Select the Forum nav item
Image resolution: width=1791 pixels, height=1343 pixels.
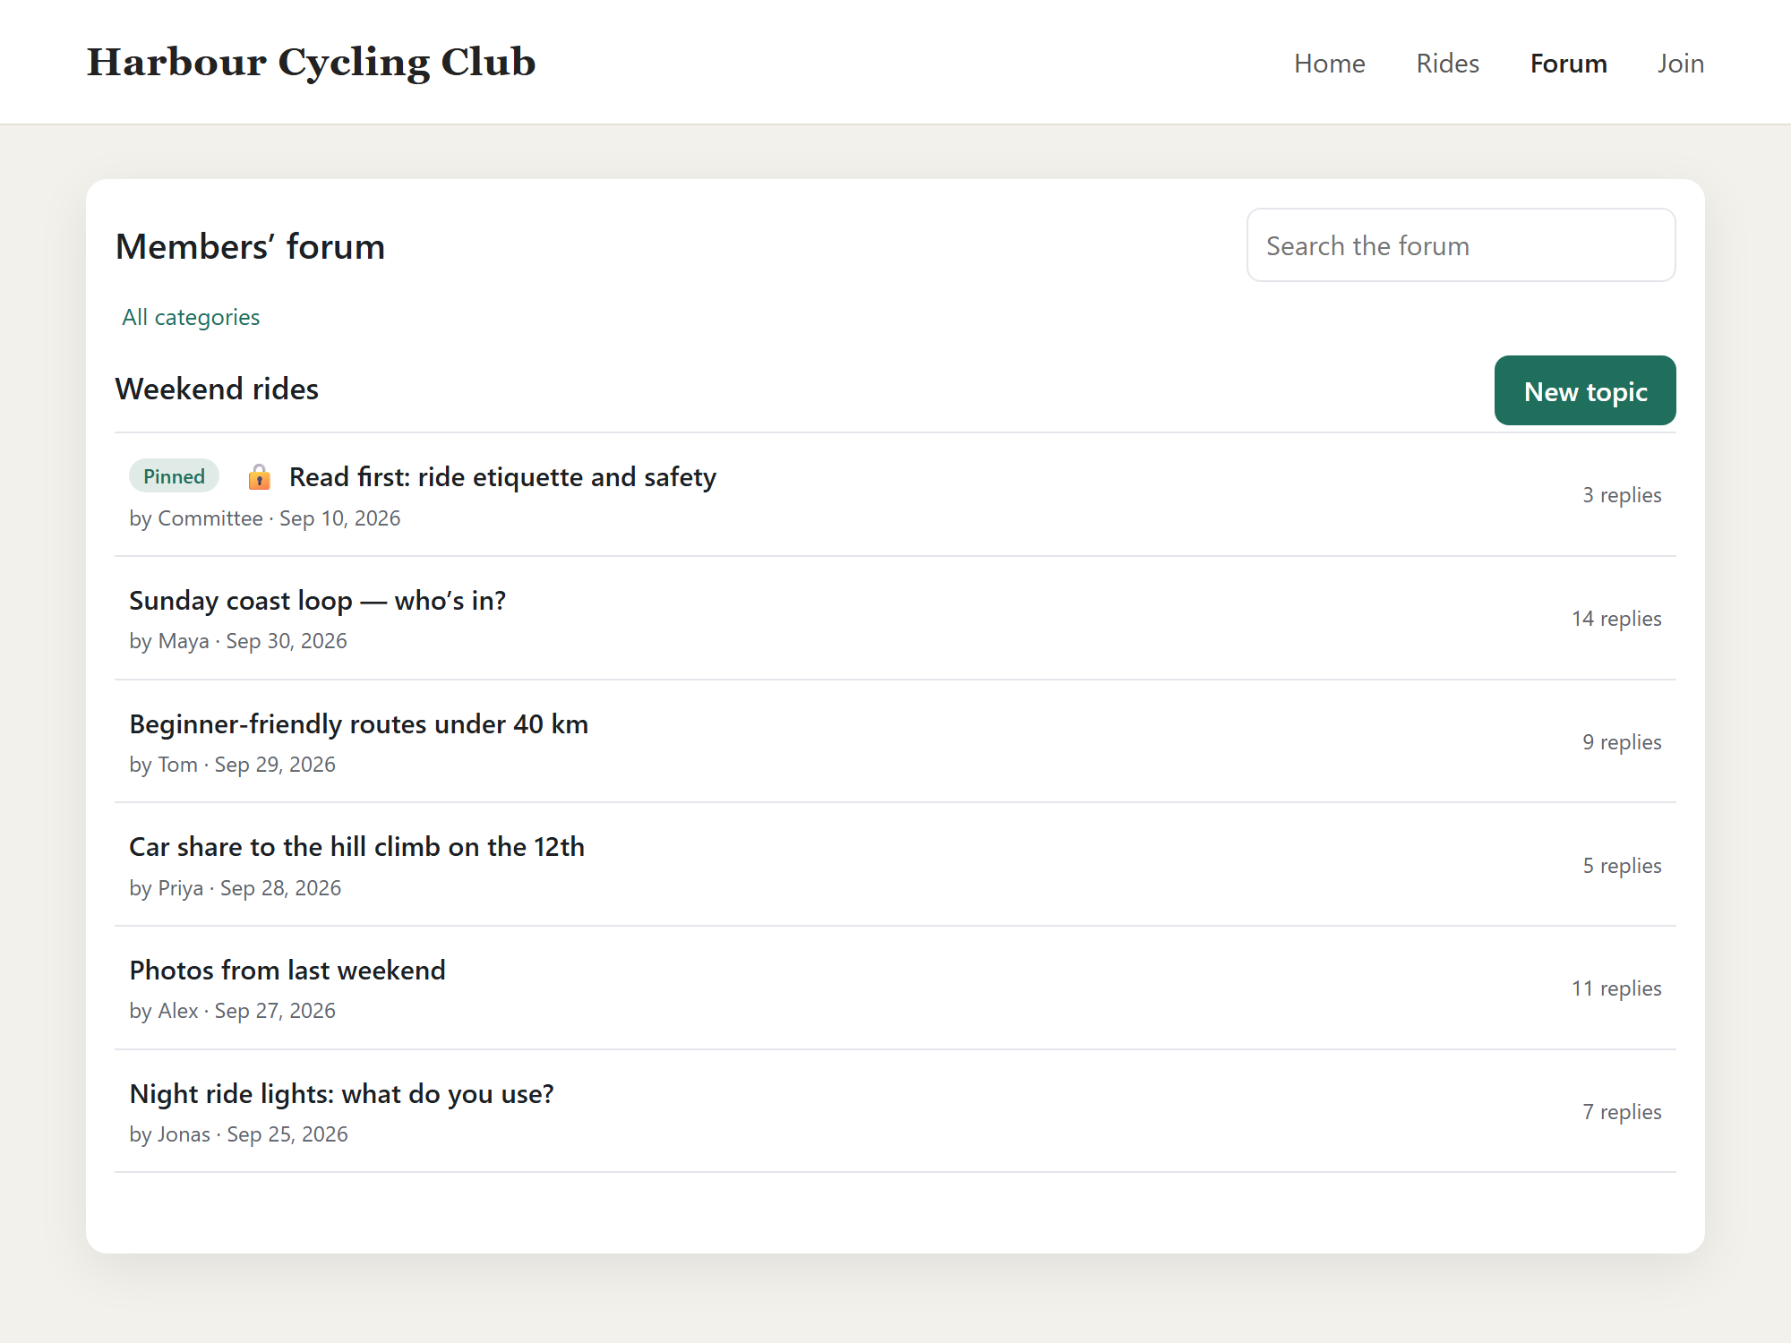click(x=1569, y=64)
